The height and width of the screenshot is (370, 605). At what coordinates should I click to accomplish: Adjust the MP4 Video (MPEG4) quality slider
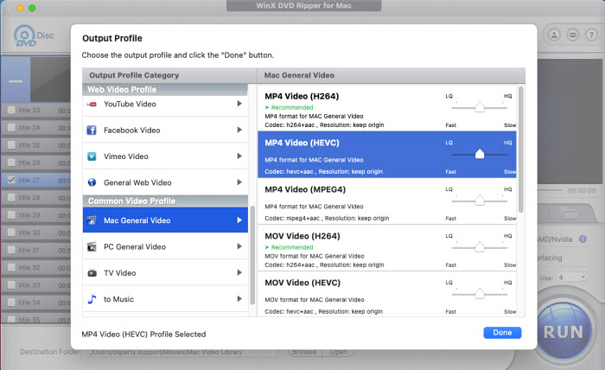coord(479,201)
